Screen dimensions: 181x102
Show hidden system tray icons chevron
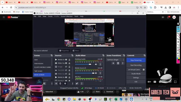(143, 99)
